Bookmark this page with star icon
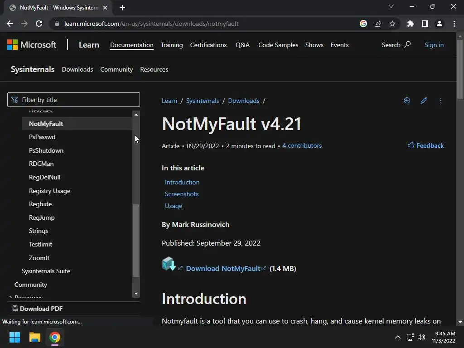 point(392,24)
